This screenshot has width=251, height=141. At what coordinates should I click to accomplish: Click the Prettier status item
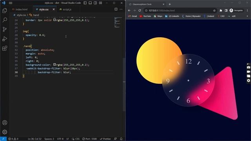[105, 139]
